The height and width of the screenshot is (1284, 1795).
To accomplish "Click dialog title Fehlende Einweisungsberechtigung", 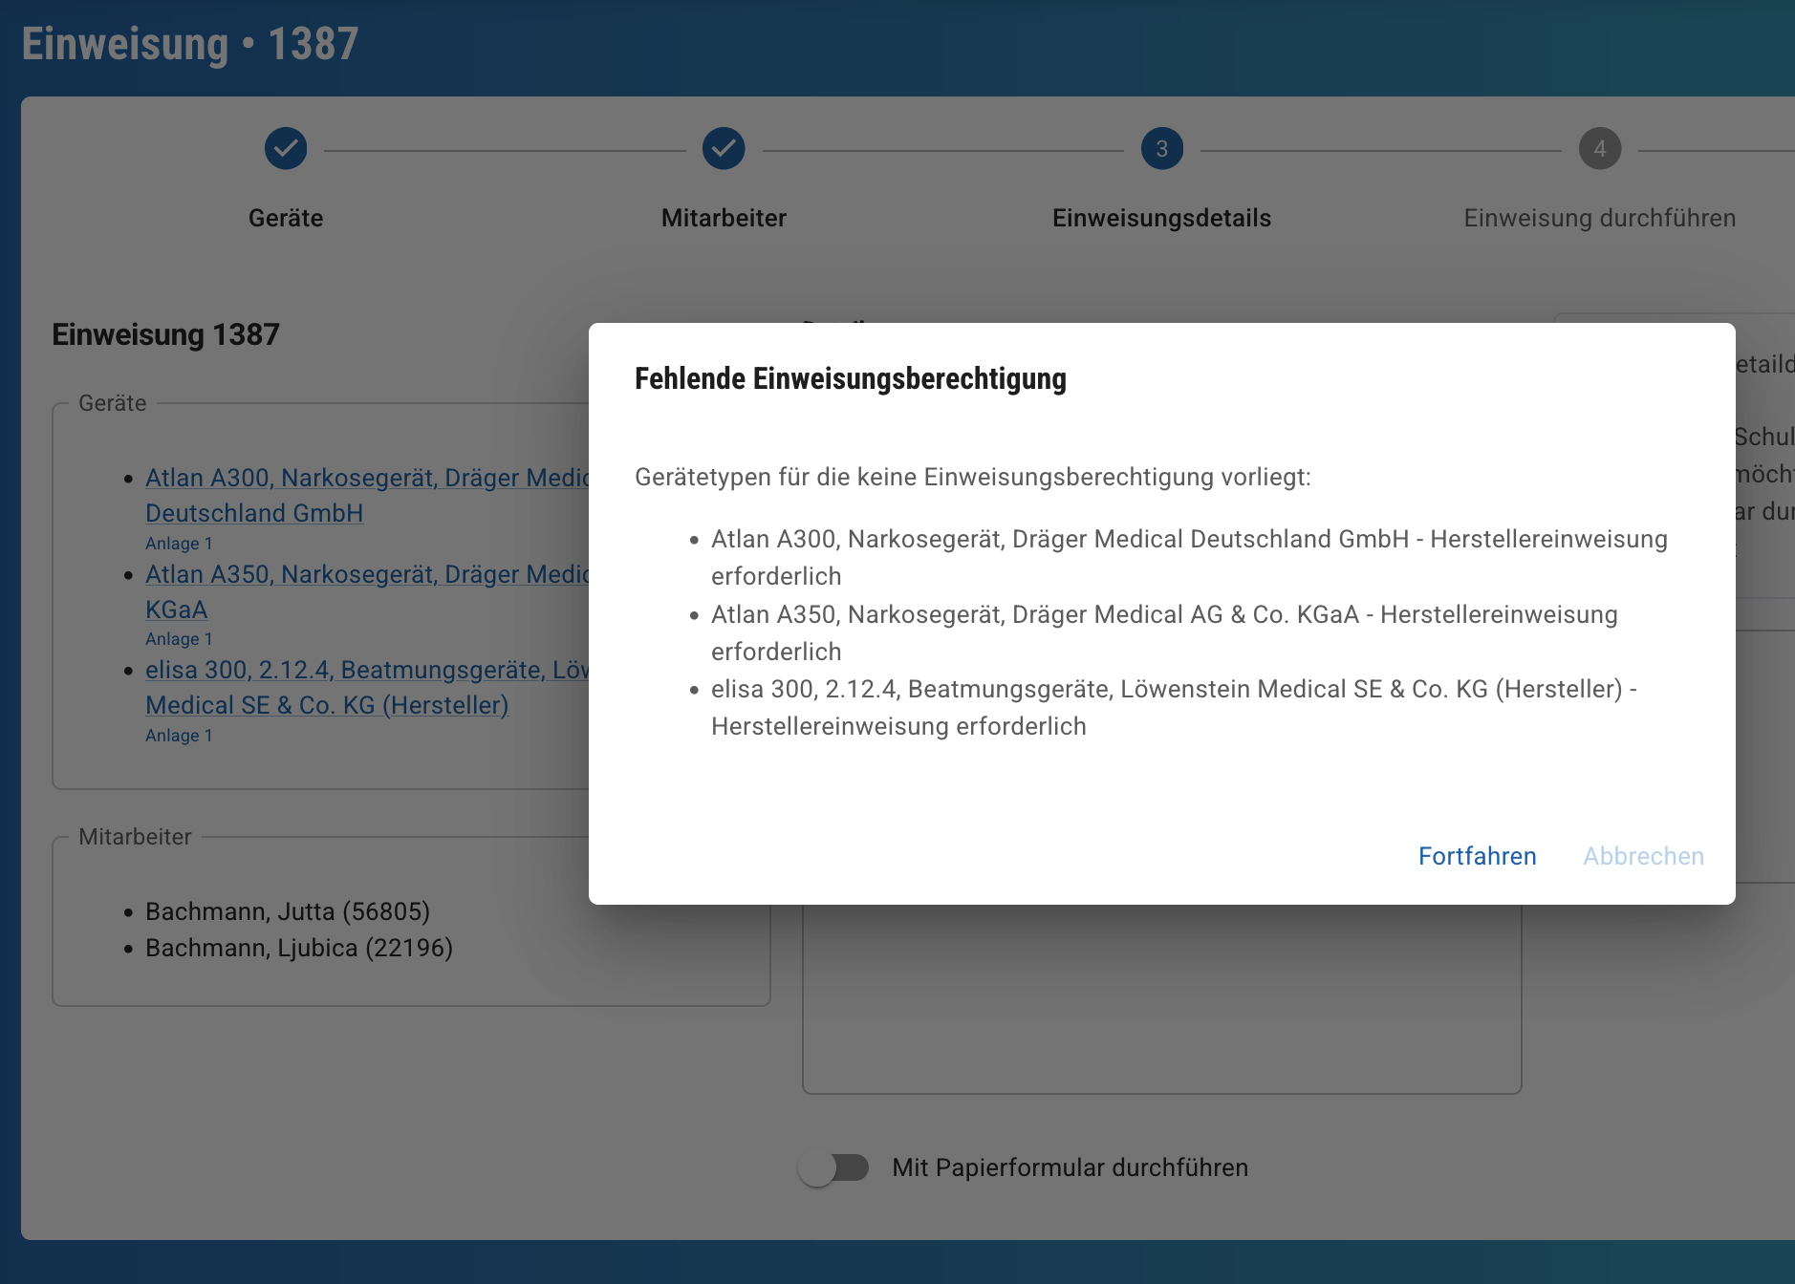I will coord(851,378).
